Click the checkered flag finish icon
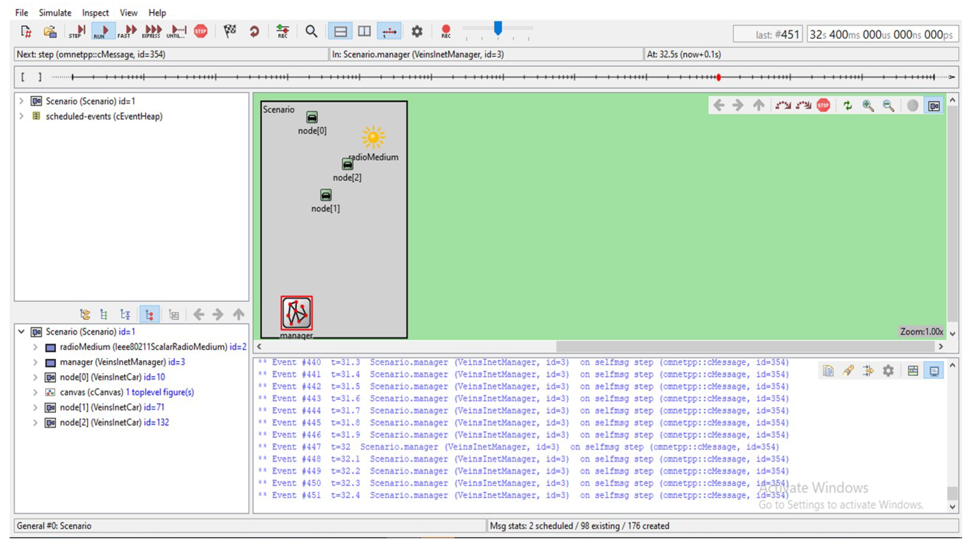The width and height of the screenshot is (973, 547). [x=230, y=31]
